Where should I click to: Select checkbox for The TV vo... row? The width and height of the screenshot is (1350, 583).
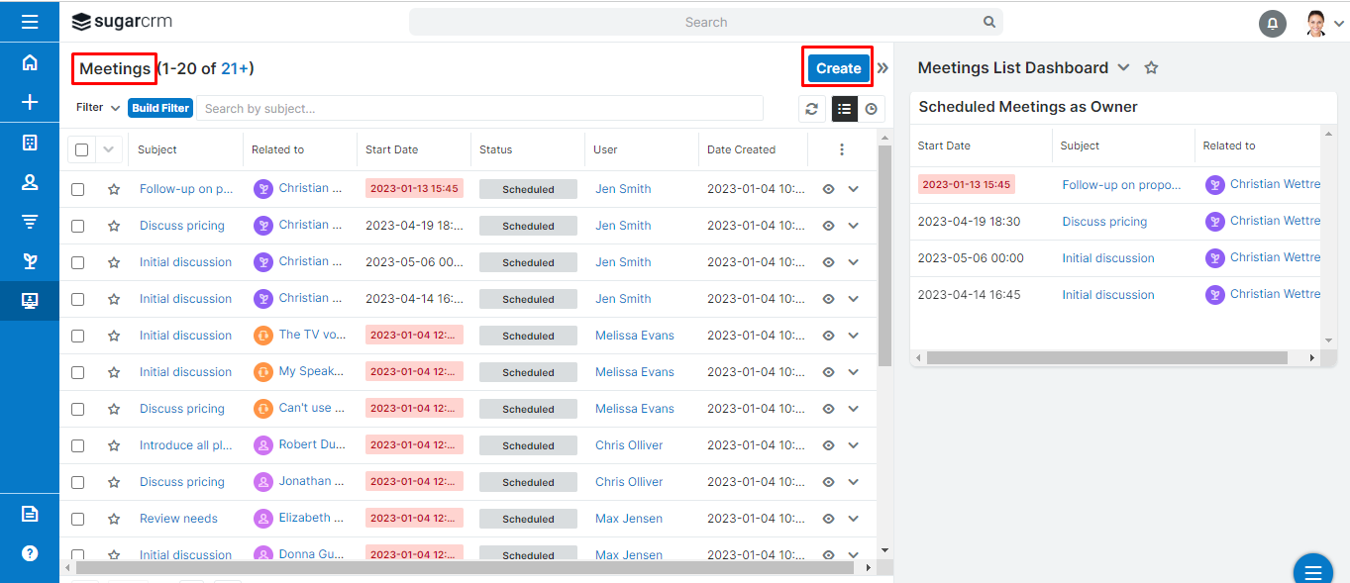(x=78, y=336)
